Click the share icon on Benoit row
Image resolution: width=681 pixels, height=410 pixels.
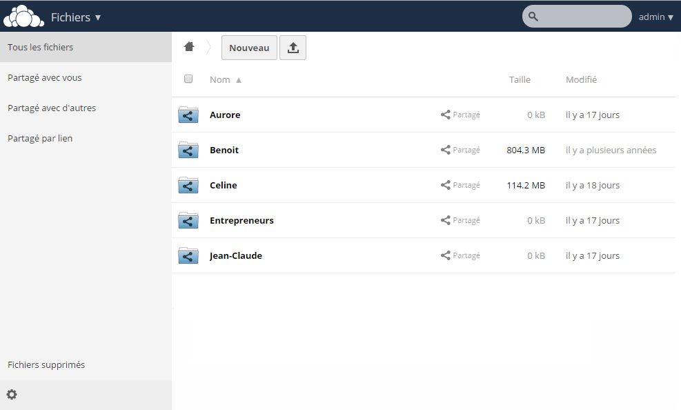coord(445,149)
